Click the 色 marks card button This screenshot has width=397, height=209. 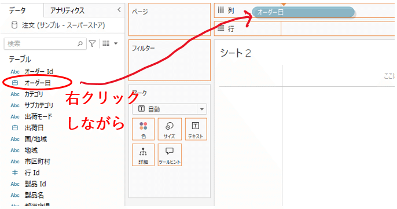click(x=143, y=129)
